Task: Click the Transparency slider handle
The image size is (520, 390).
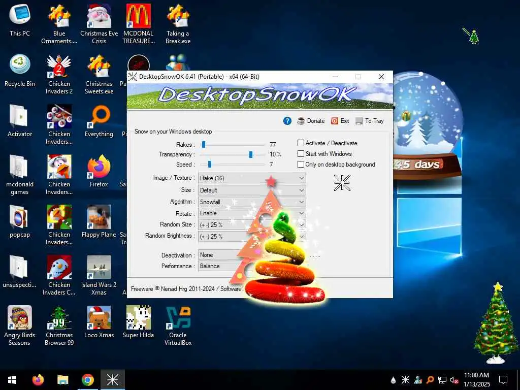Action: point(251,154)
